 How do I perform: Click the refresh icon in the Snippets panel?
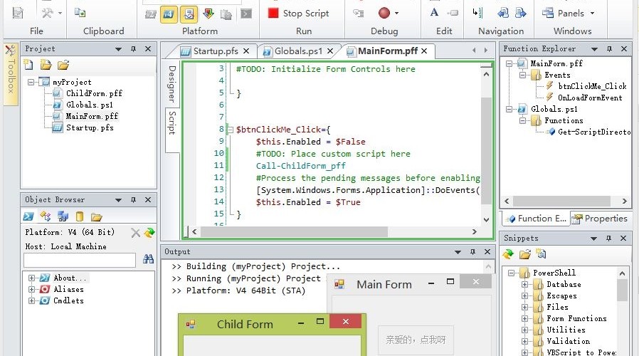[x=508, y=254]
